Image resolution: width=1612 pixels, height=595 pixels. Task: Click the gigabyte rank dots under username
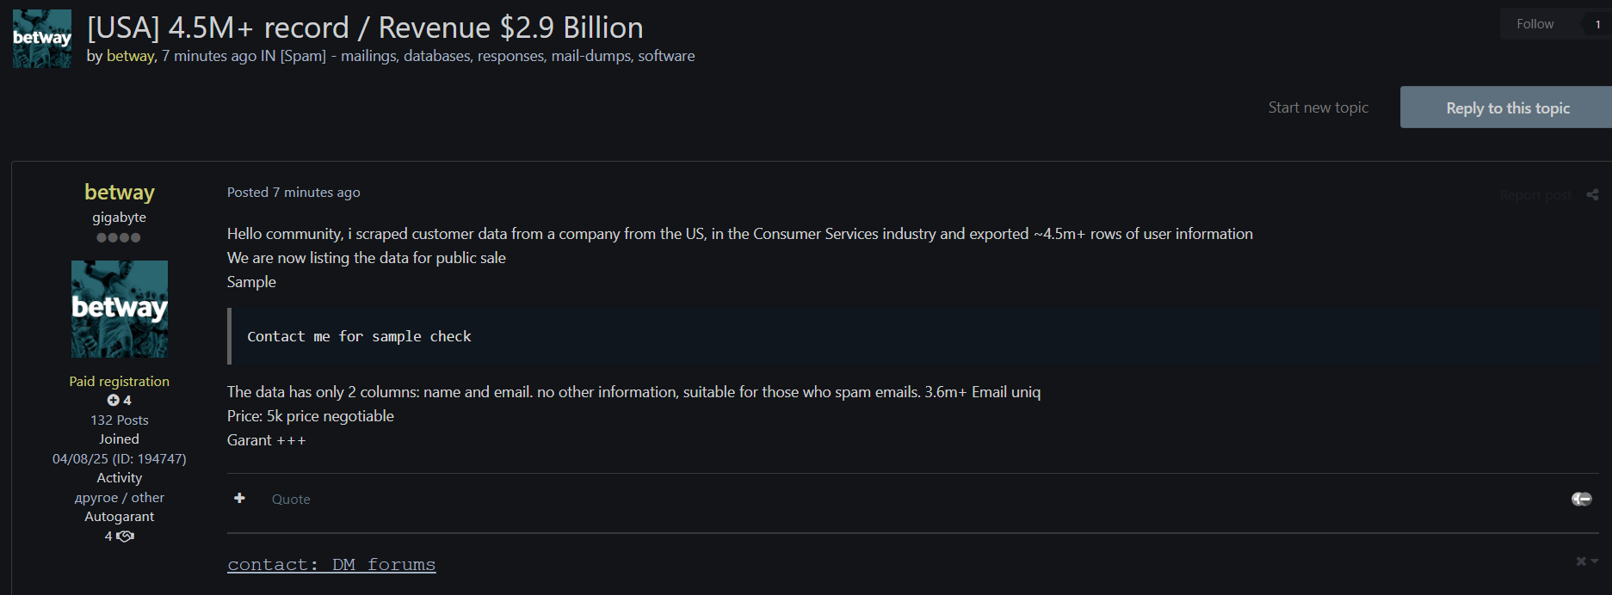coord(119,238)
